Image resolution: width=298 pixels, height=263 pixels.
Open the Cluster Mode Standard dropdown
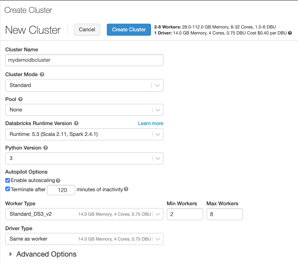tap(84, 85)
